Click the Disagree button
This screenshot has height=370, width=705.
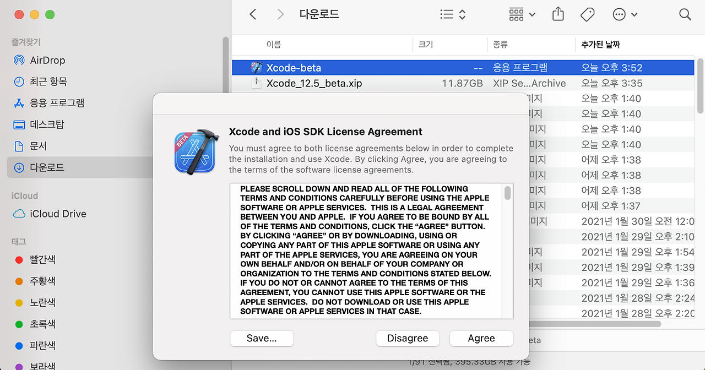click(x=408, y=338)
